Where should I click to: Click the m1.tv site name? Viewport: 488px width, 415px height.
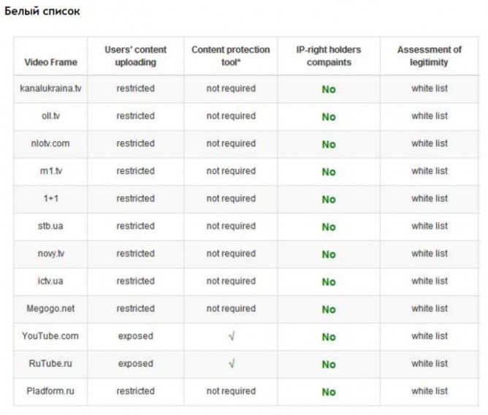(x=50, y=171)
